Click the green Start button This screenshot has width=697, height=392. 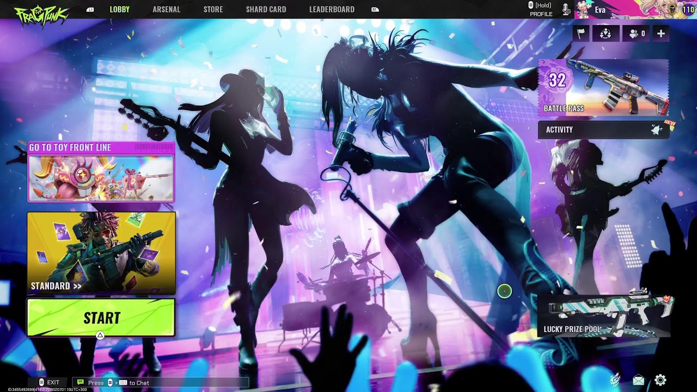click(101, 317)
